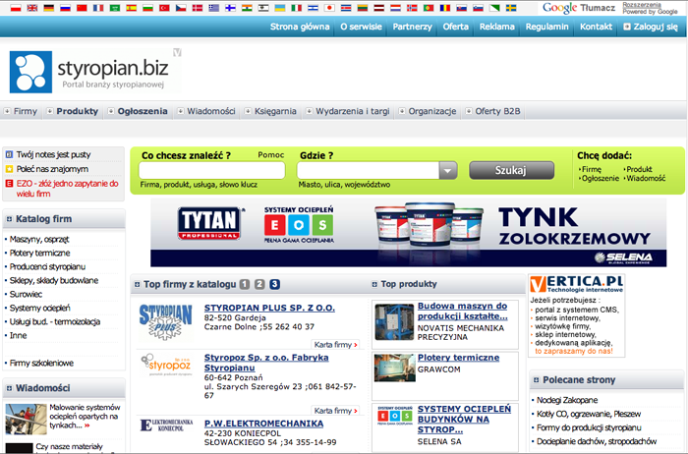Show page 3 of Top firmy
The width and height of the screenshot is (688, 454).
(274, 284)
